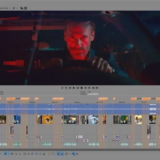Open Event FX on green foliage clip
The height and width of the screenshot is (160, 160).
coord(125,121)
